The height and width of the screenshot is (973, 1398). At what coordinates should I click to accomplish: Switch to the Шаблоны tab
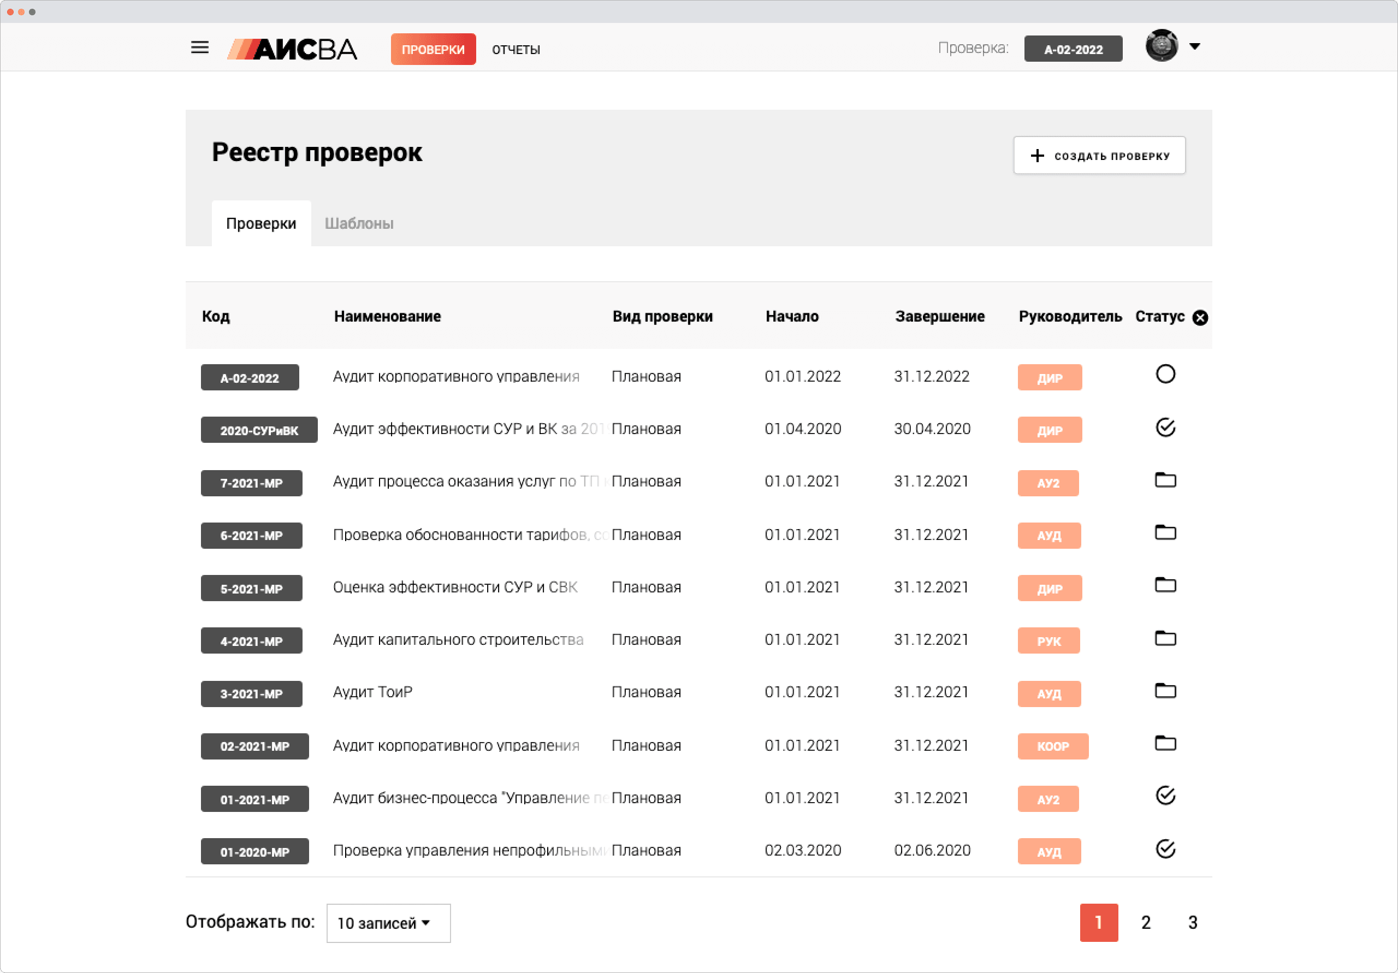coord(359,223)
